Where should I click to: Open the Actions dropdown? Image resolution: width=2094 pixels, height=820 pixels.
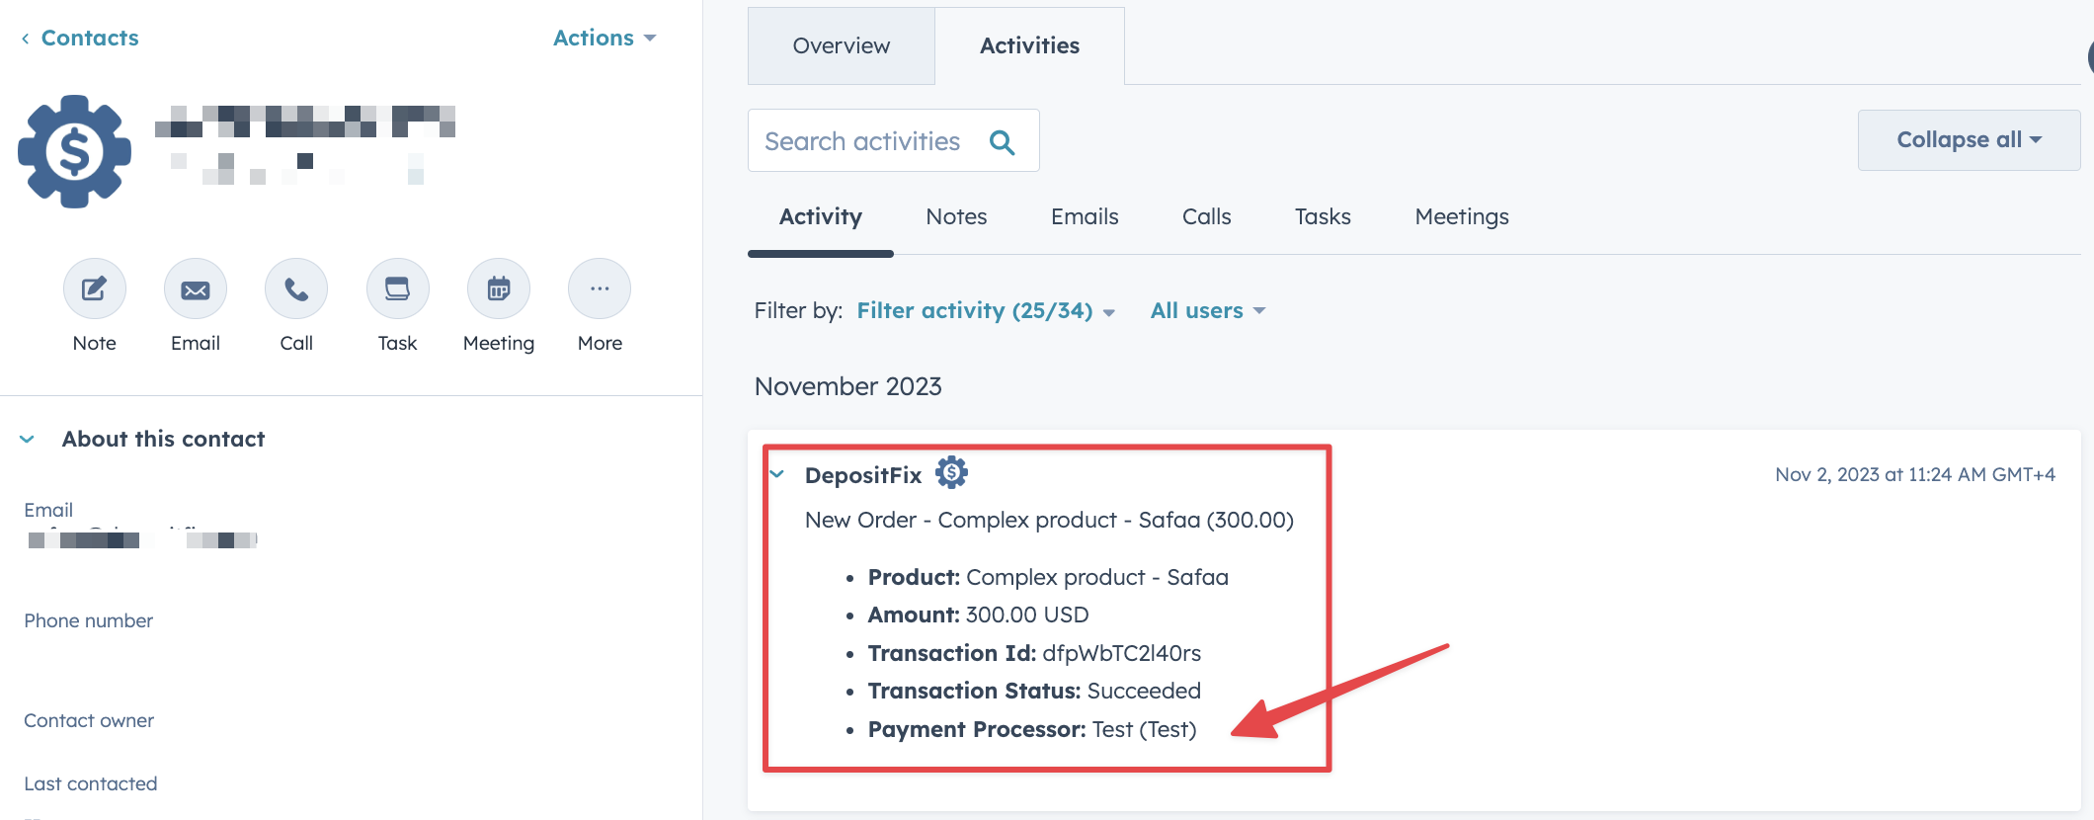(x=604, y=38)
